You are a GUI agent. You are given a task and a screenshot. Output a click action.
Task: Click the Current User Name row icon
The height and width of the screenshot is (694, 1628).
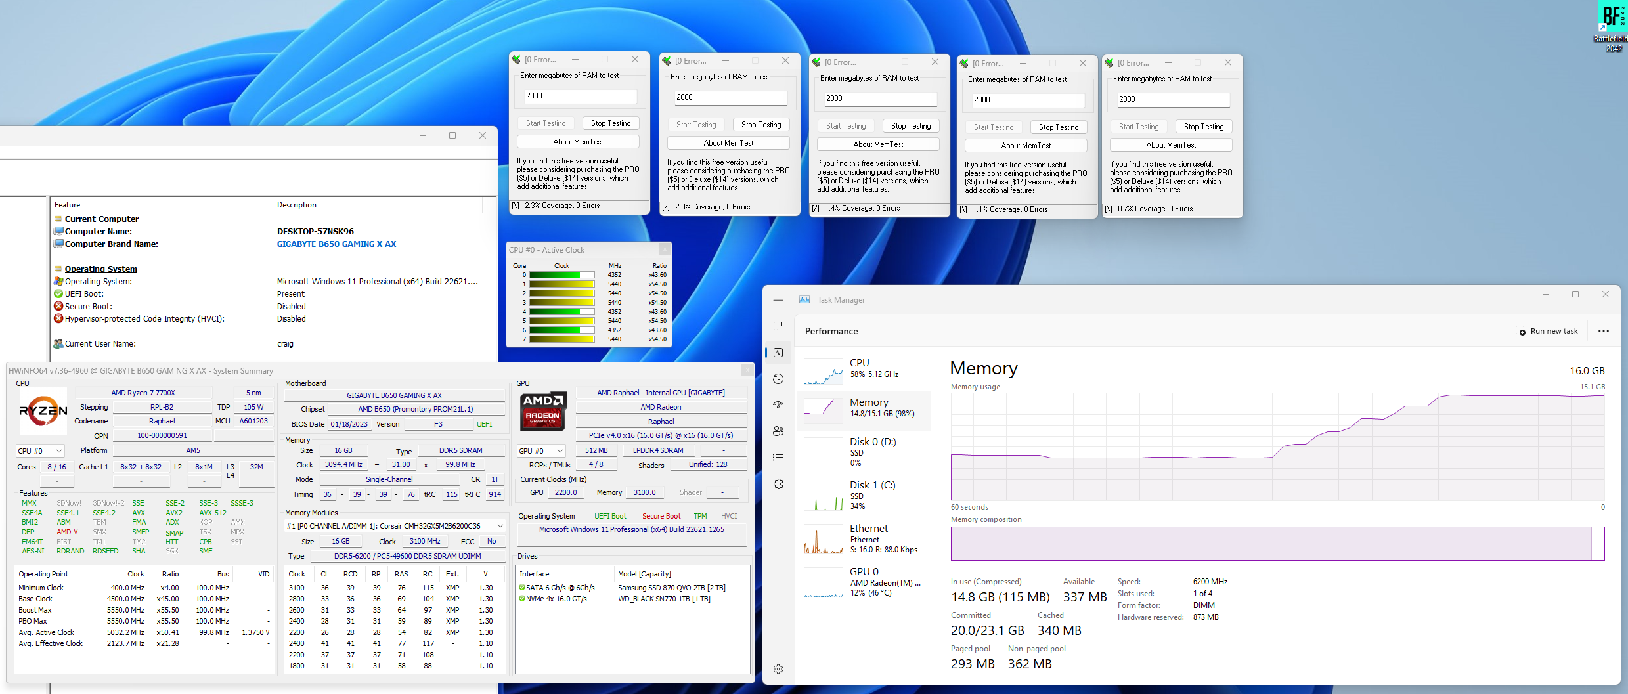(x=58, y=344)
